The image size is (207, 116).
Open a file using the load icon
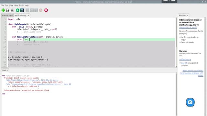point(8,10)
